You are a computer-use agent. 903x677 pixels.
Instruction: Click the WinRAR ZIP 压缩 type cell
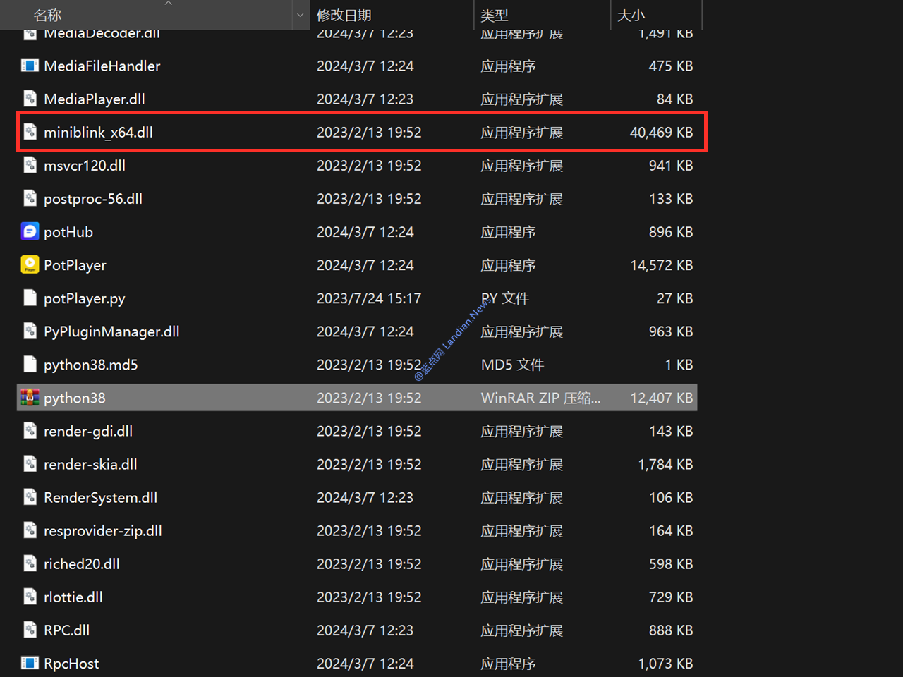pyautogui.click(x=541, y=398)
